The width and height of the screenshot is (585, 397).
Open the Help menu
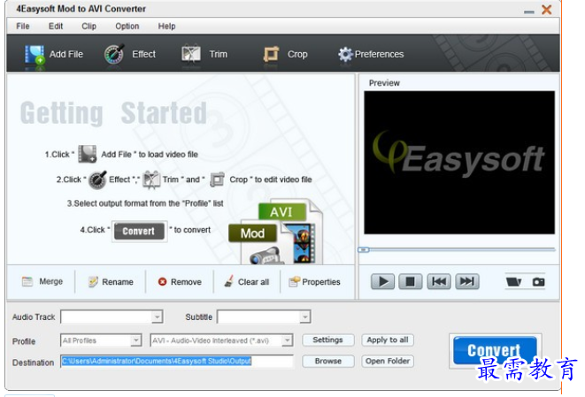click(166, 27)
